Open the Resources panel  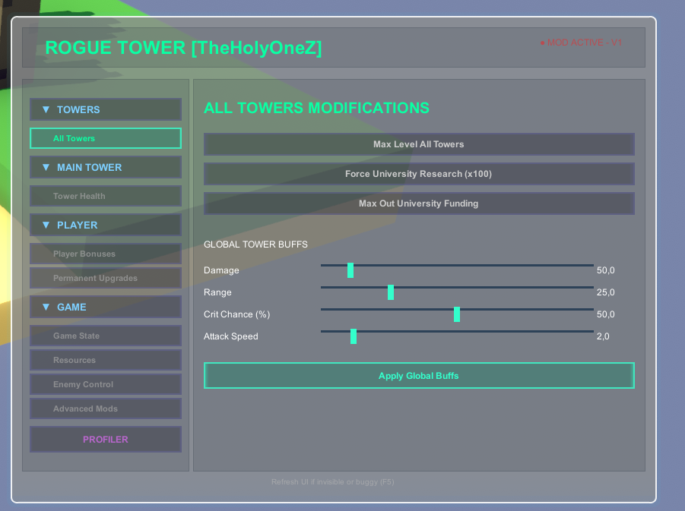click(105, 360)
